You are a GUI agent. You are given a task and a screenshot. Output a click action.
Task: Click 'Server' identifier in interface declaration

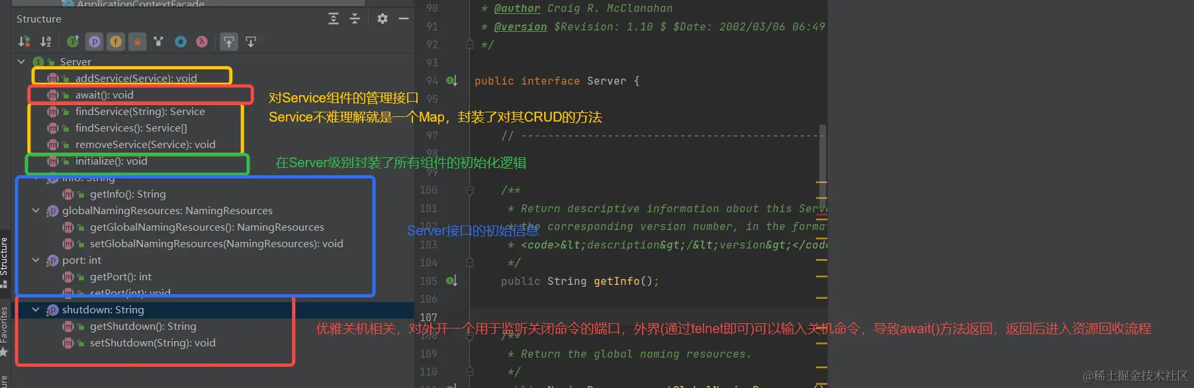click(606, 81)
